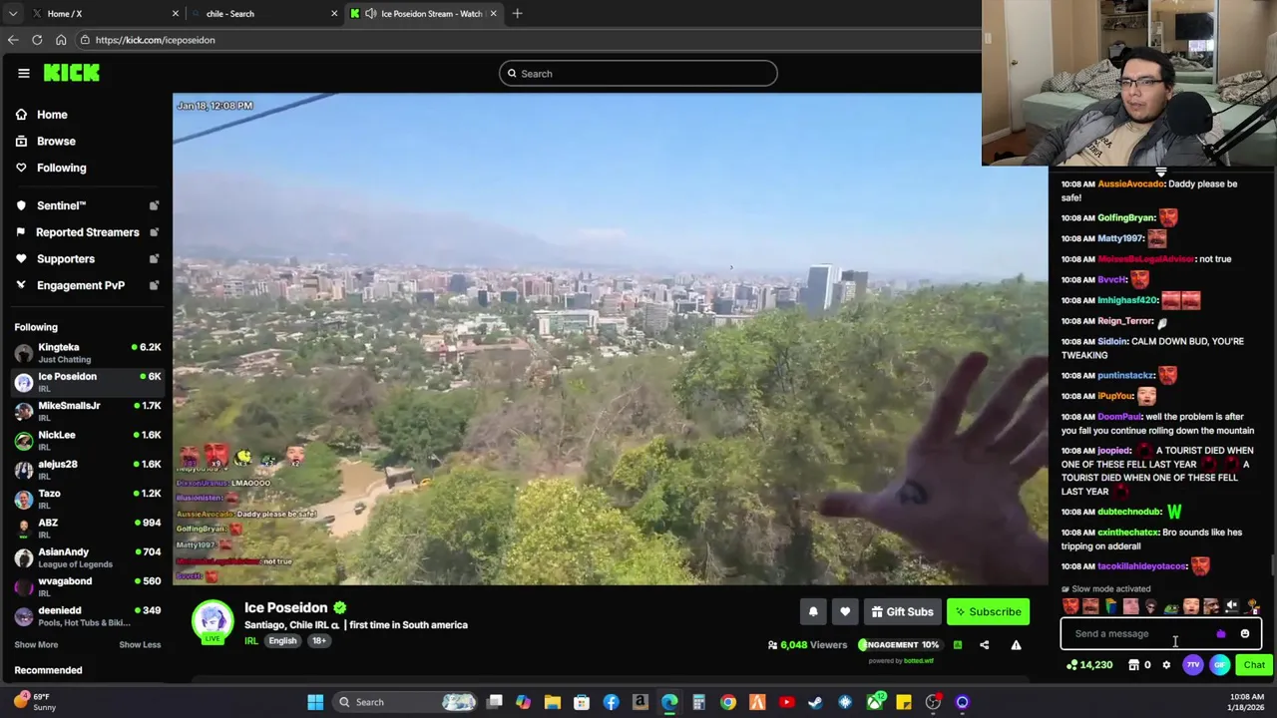The height and width of the screenshot is (718, 1277).
Task: Click the notification bell for Ice Poseidon
Action: [x=813, y=612]
